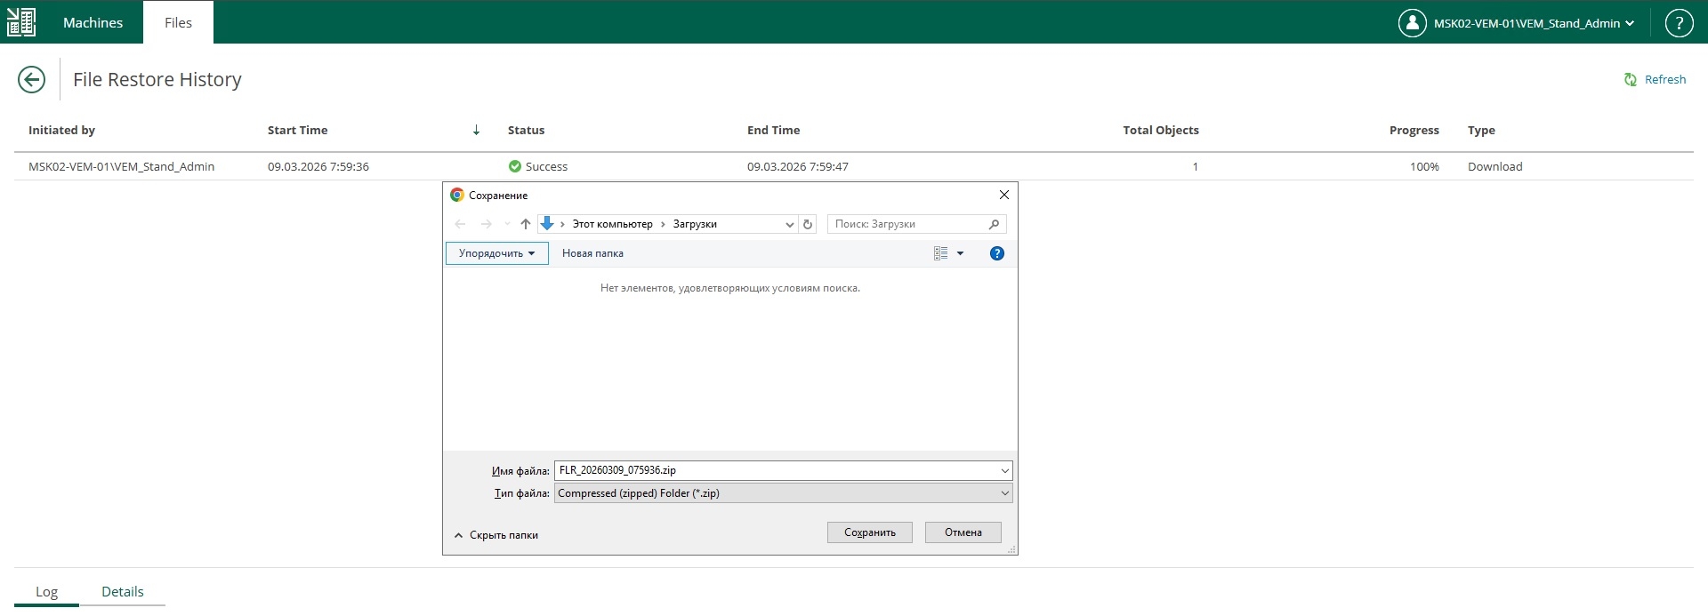This screenshot has width=1708, height=616.
Task: Click the 09.03.2026 7:59:36 start time cell
Action: (x=318, y=166)
